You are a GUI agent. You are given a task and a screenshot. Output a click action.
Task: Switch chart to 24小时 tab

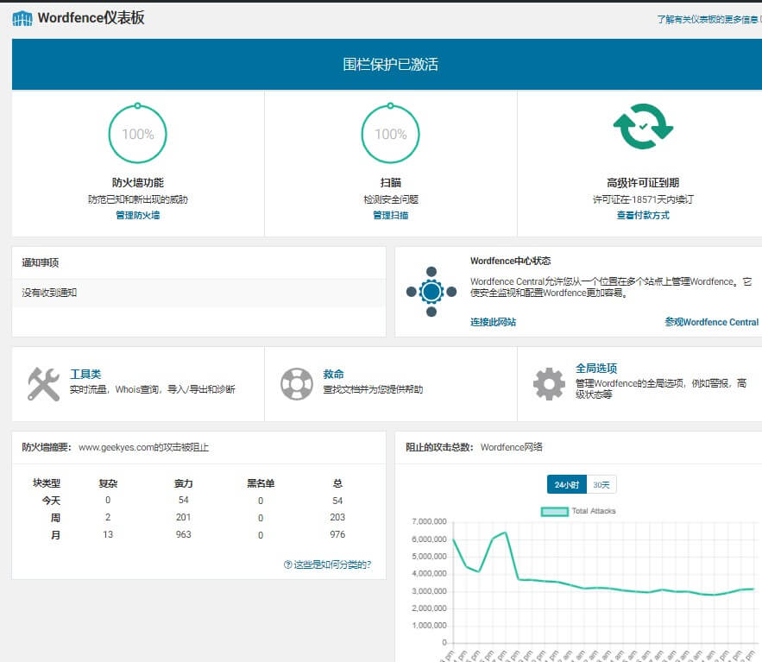pos(567,484)
